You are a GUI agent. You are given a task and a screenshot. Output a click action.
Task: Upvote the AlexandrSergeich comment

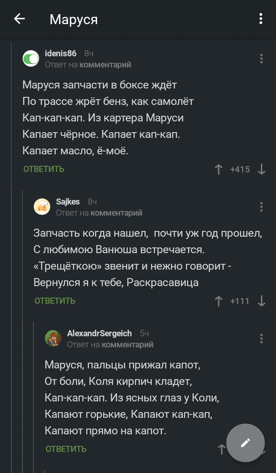pos(221,449)
